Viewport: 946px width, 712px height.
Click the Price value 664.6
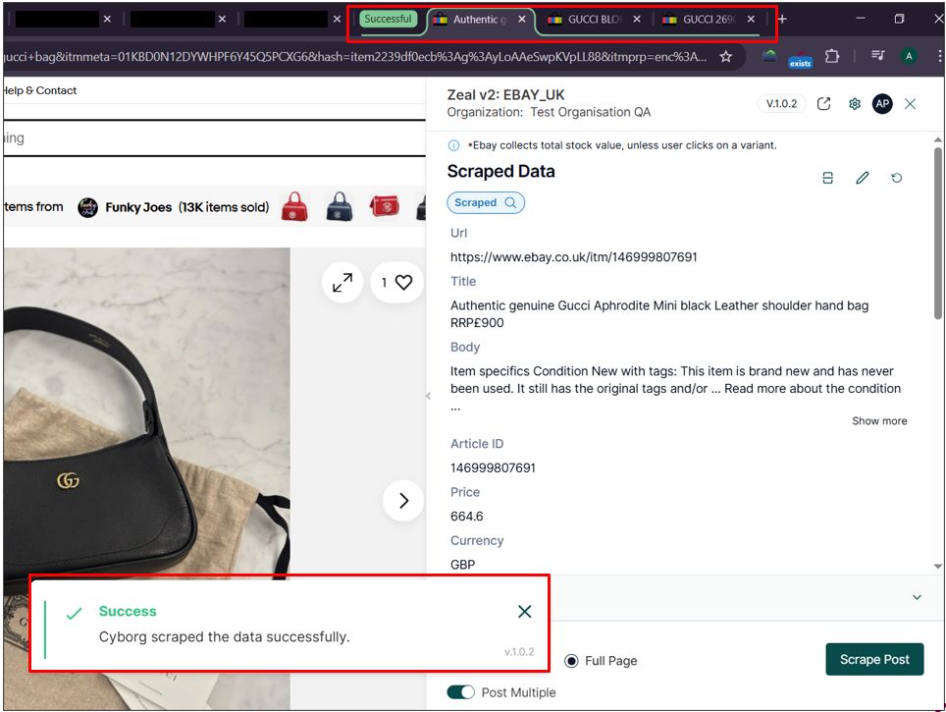(467, 517)
